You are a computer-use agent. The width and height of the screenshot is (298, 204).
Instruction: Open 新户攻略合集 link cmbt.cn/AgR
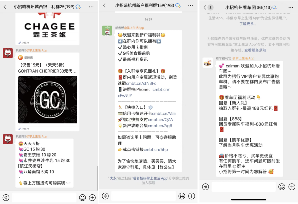click(x=160, y=126)
